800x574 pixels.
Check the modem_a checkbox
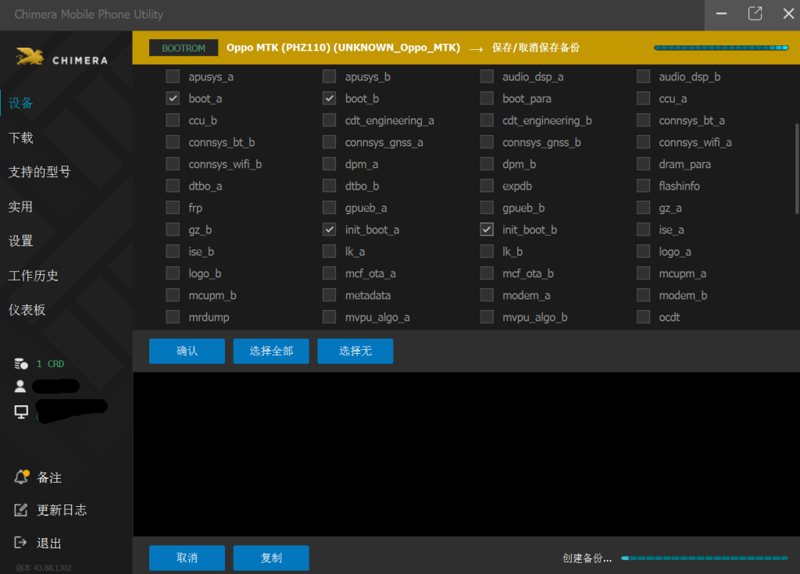(x=487, y=295)
